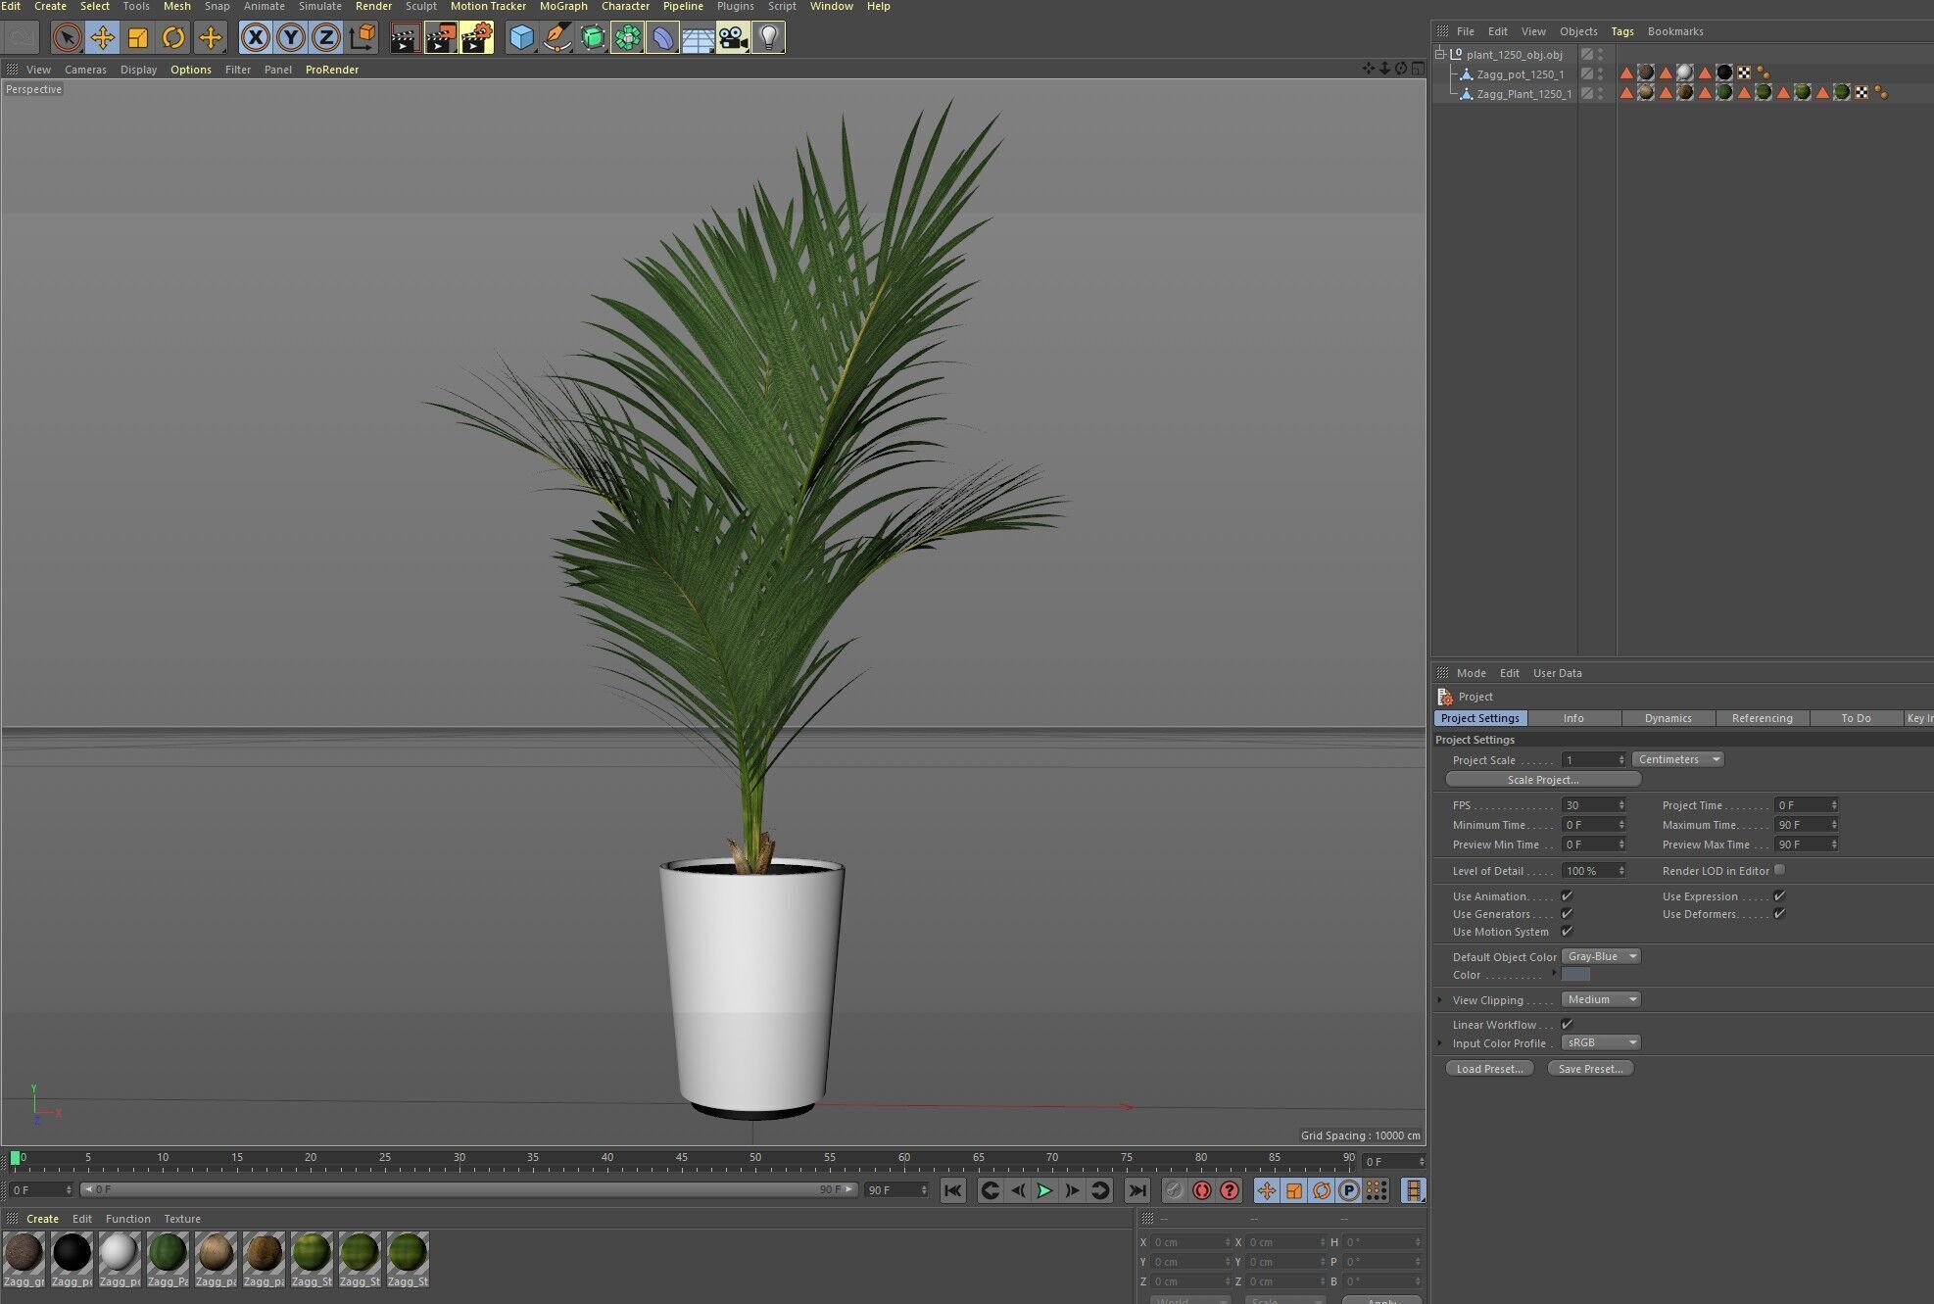Expand the Color field arrow
1934x1304 pixels.
pos(1554,974)
